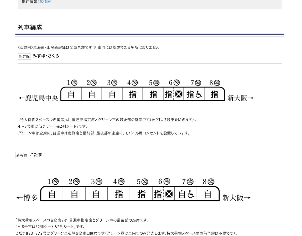Click the モバイル用コンセント note line

[x=104, y=133]
